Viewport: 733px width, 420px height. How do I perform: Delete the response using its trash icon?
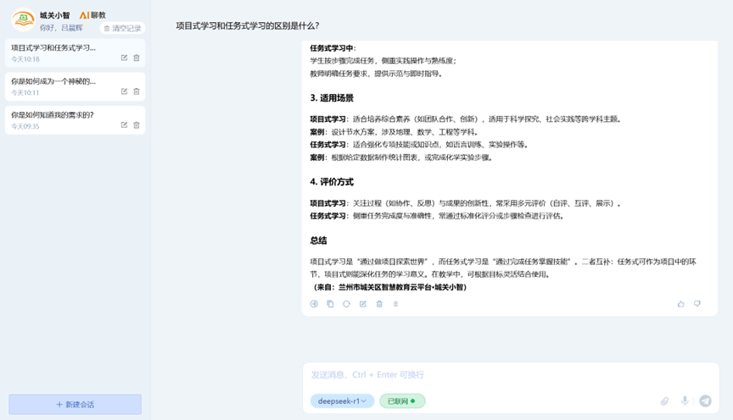click(x=379, y=304)
